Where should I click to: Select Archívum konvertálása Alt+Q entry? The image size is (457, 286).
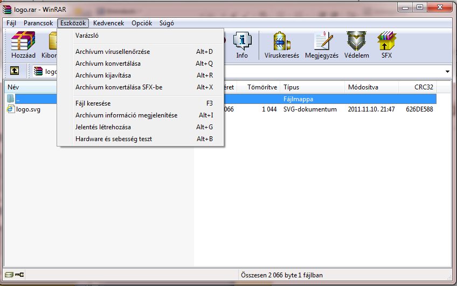[141, 64]
